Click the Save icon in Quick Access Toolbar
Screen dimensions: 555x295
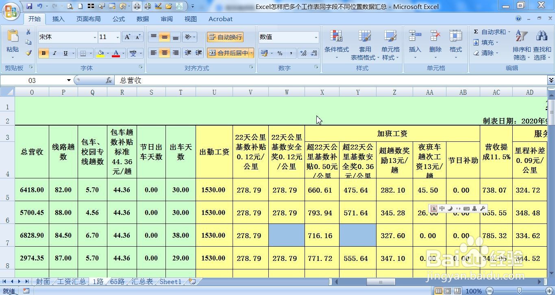coord(29,6)
